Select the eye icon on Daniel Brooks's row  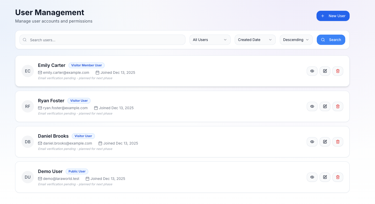click(312, 142)
